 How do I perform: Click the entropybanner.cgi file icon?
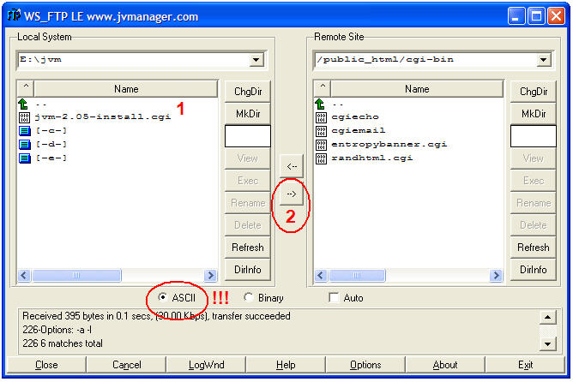(321, 145)
